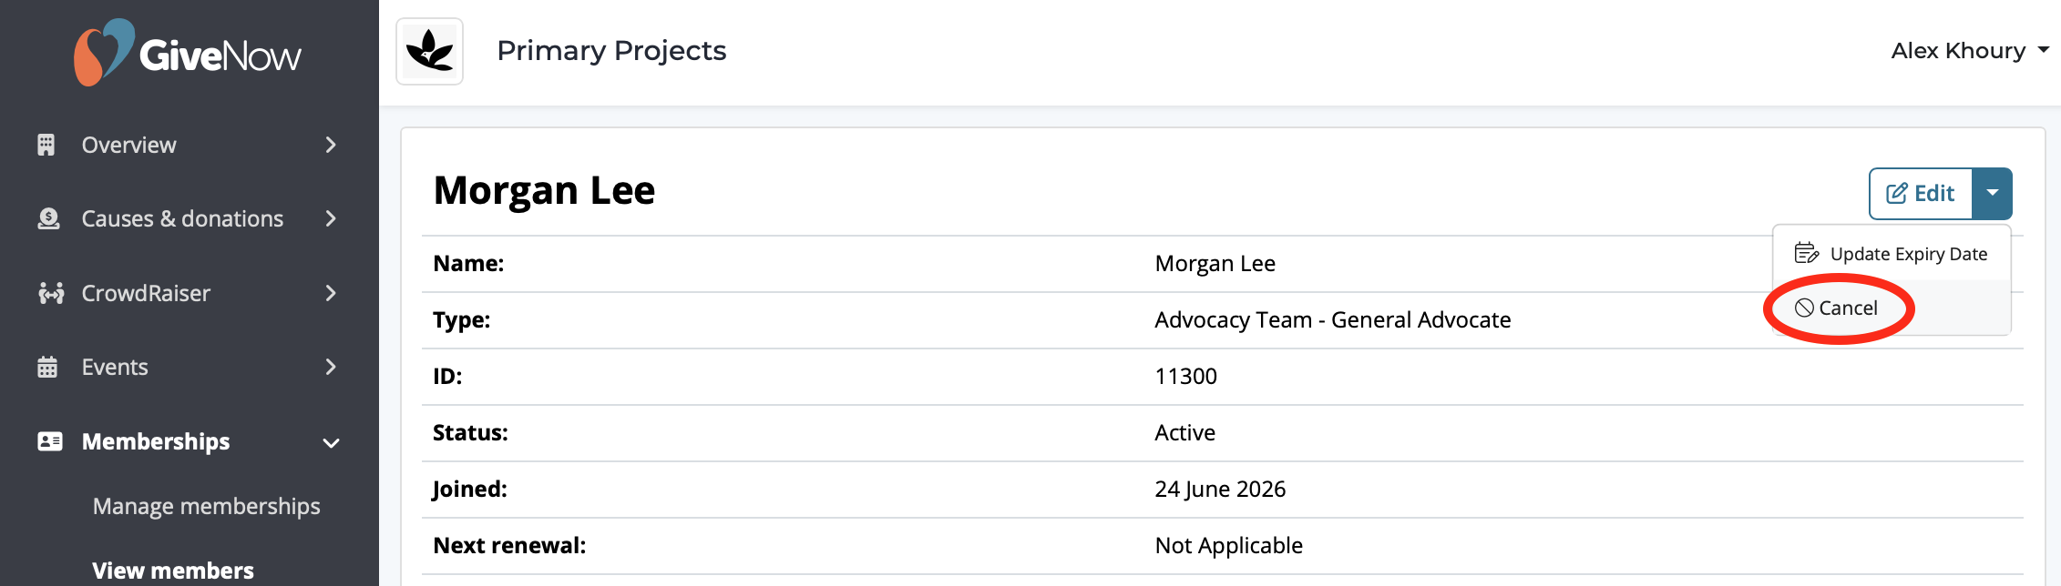Click the Next renewal value Not Applicable
The image size is (2061, 586).
tap(1228, 545)
